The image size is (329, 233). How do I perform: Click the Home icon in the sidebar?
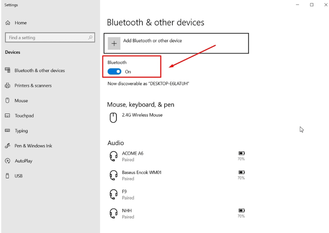click(8, 23)
